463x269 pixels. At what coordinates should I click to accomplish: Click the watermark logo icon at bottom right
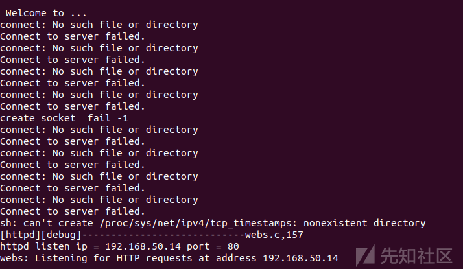tap(365, 255)
